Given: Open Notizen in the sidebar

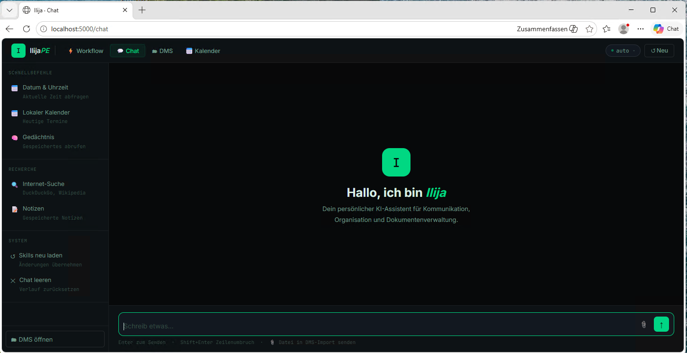Looking at the screenshot, I should (55, 213).
